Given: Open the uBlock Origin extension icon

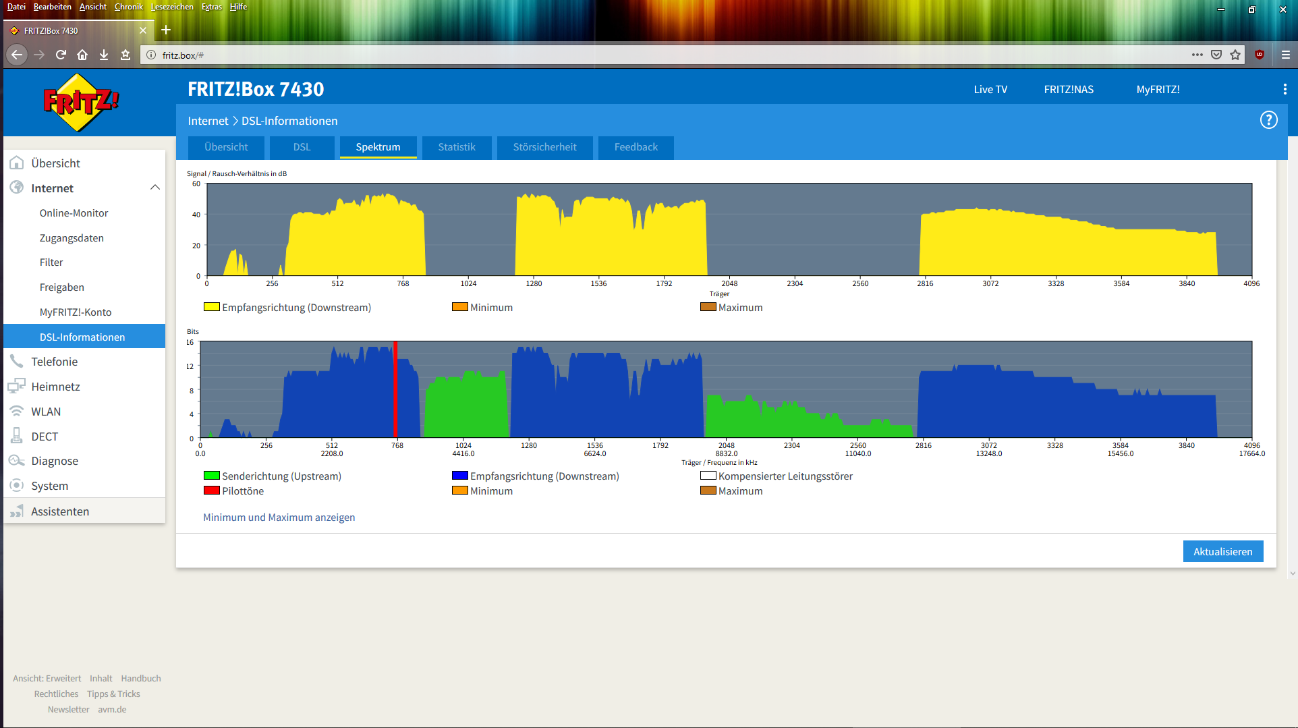Looking at the screenshot, I should 1260,55.
